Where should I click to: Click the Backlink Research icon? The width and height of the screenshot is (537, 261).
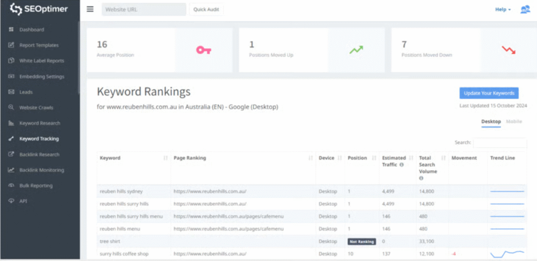(11, 154)
